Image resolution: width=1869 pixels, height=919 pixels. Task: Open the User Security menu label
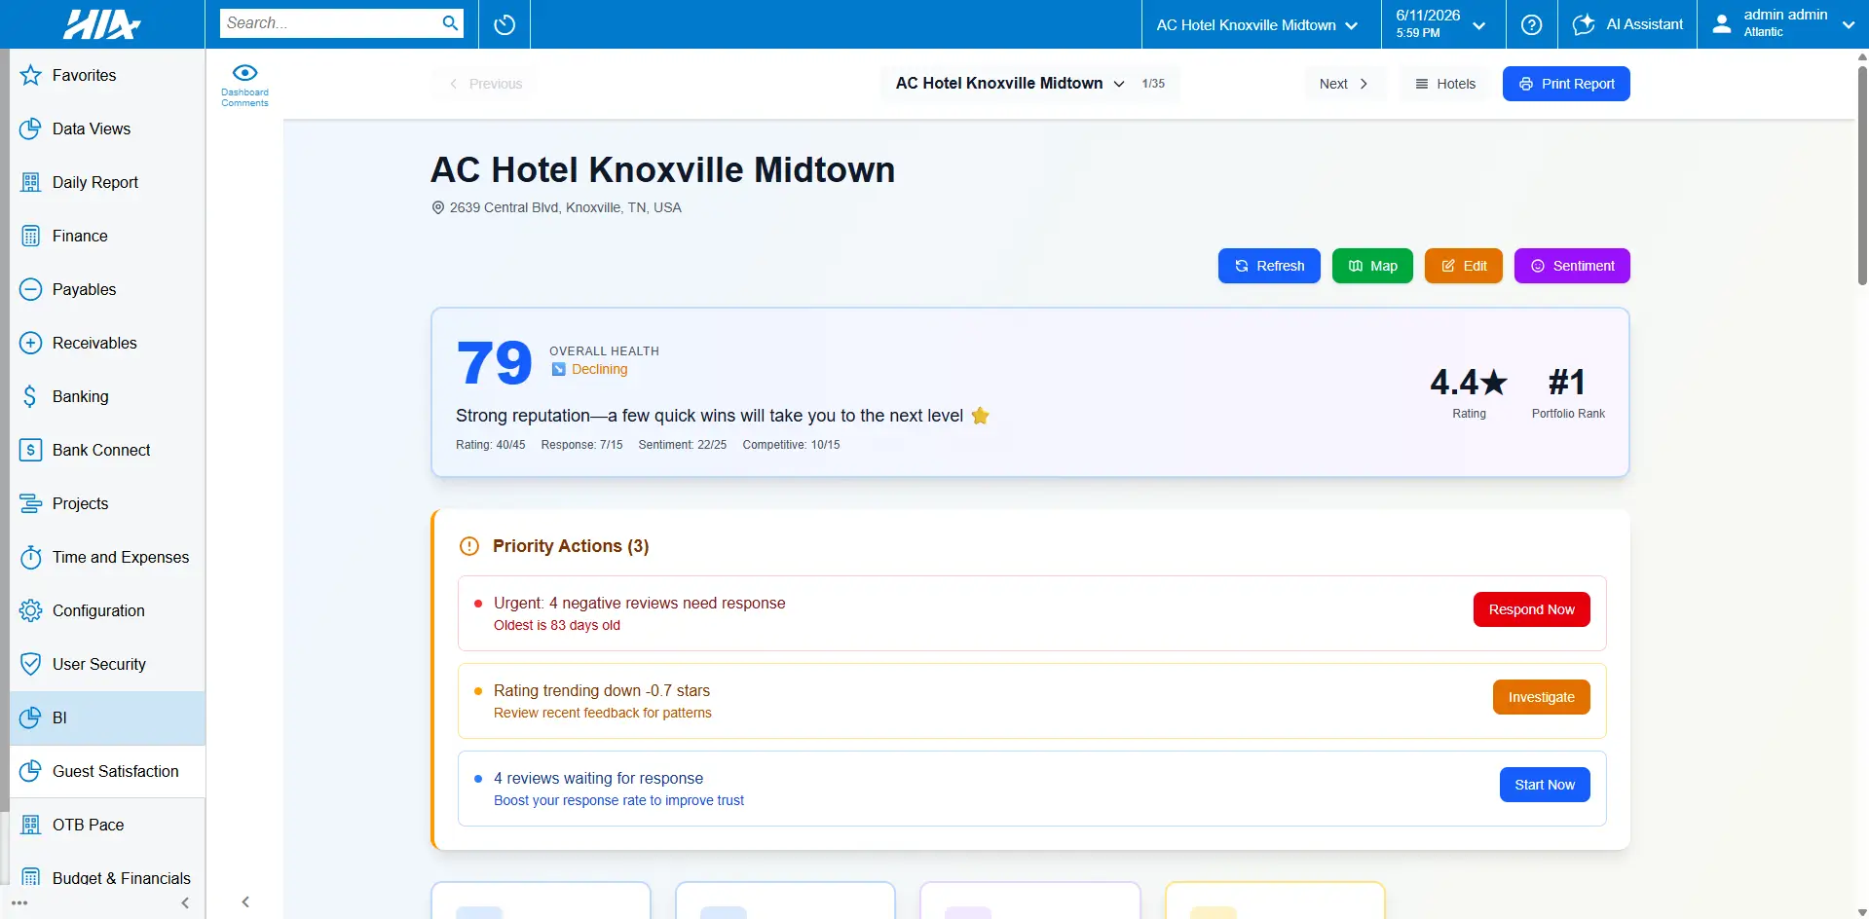tap(99, 664)
